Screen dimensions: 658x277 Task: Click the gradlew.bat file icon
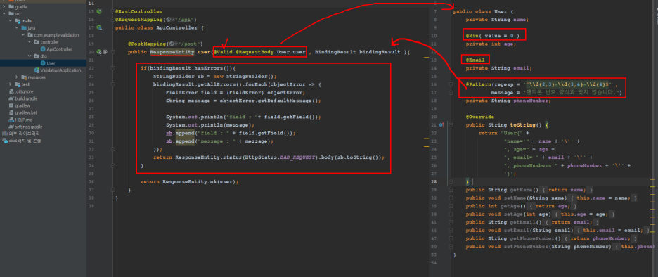pyautogui.click(x=11, y=112)
